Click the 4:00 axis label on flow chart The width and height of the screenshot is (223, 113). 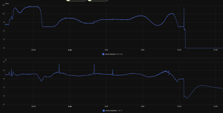pos(106,50)
